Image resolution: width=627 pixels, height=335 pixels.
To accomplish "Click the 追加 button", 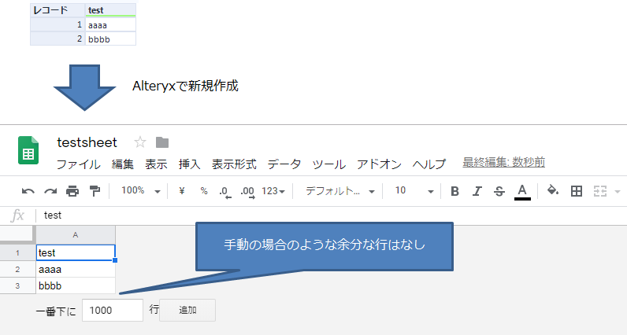I will point(187,311).
